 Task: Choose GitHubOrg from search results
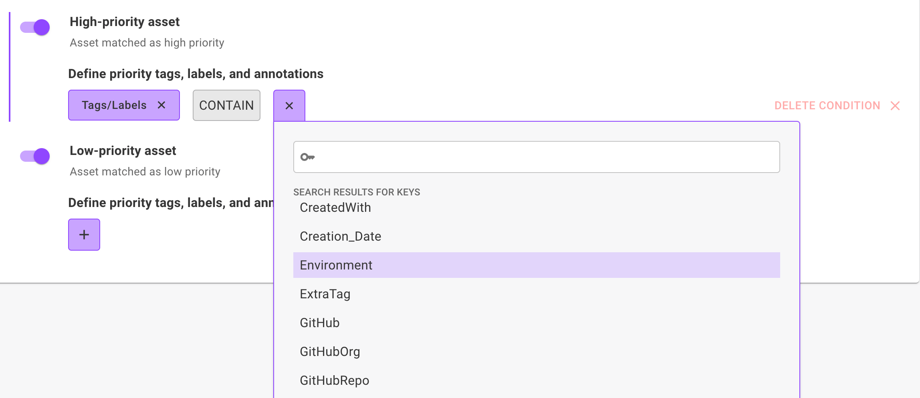coord(330,352)
